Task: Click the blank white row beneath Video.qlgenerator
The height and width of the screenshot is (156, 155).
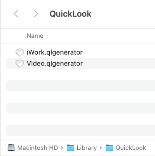Action: (80, 74)
